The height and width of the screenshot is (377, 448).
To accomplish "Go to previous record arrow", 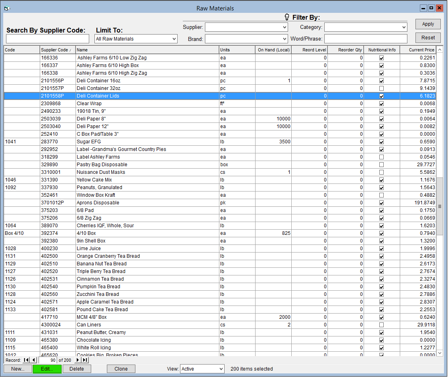I will (x=34, y=360).
